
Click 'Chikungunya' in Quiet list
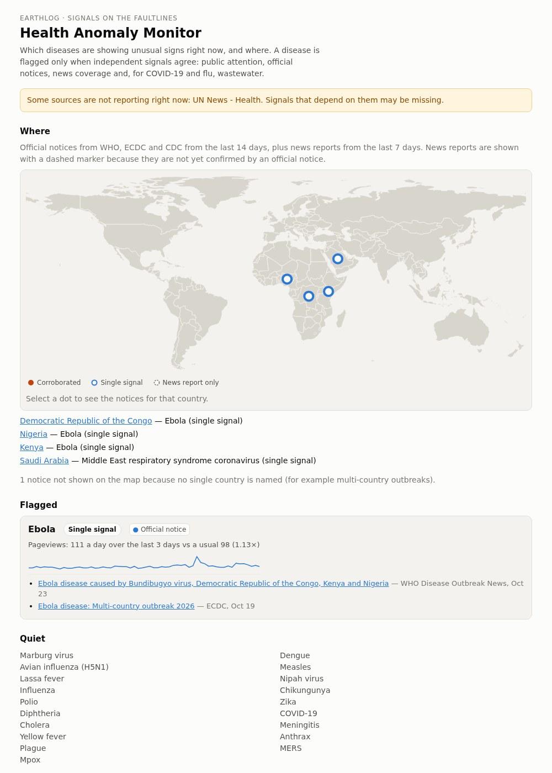[x=305, y=690]
